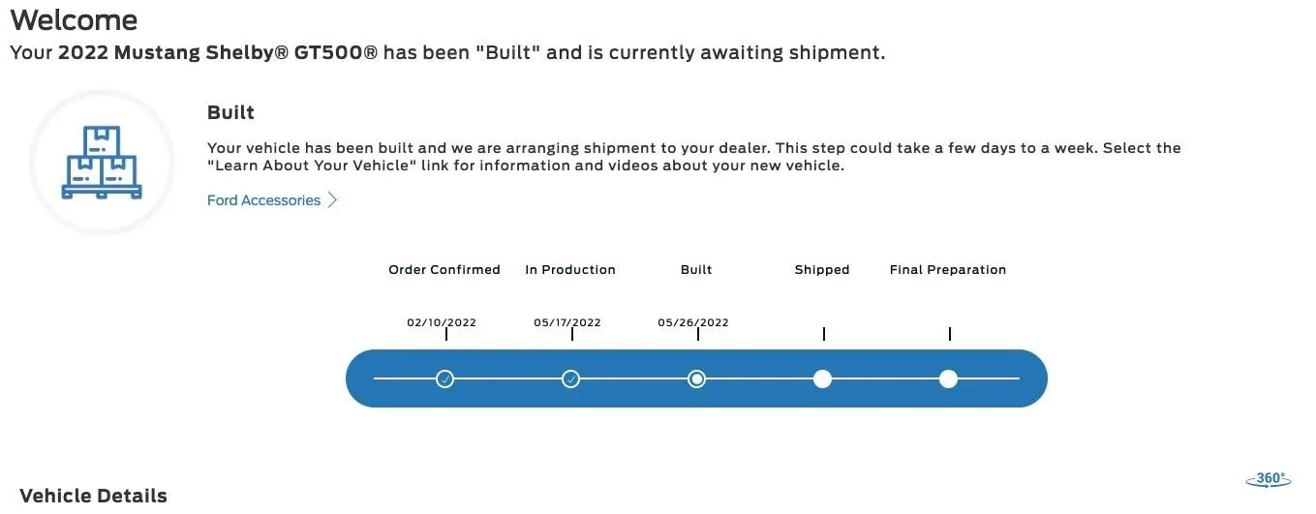
Task: Click the 05/26/2022 built date
Action: [693, 322]
